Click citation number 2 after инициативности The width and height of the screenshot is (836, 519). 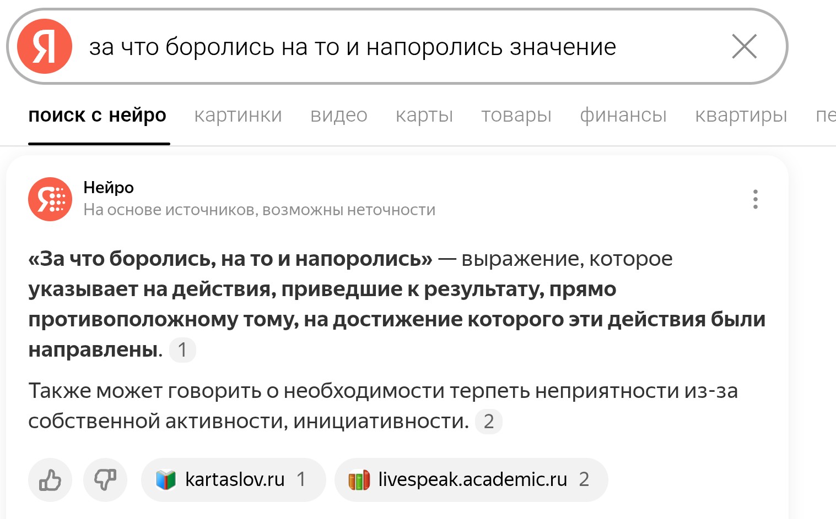pos(489,422)
